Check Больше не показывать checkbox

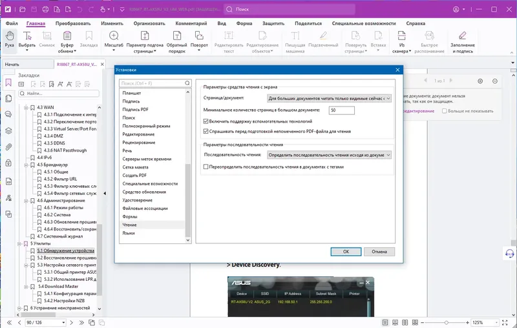[444, 111]
